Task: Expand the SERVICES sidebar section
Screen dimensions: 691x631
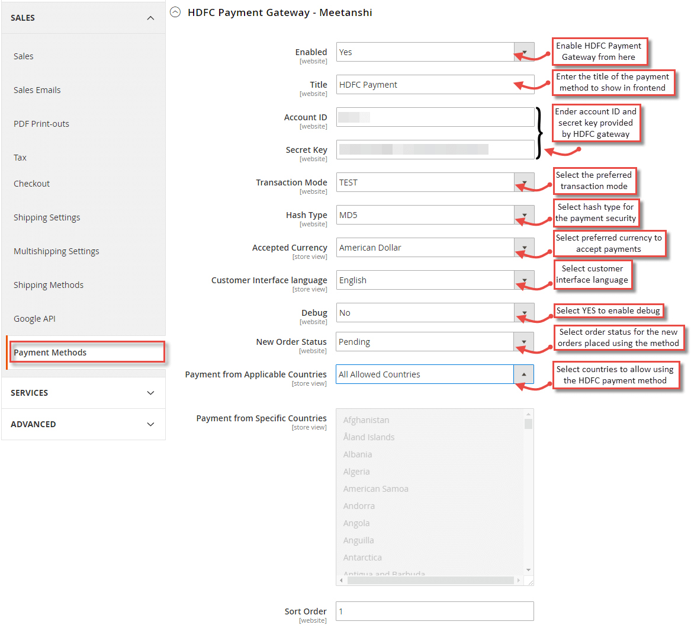Action: pos(83,392)
